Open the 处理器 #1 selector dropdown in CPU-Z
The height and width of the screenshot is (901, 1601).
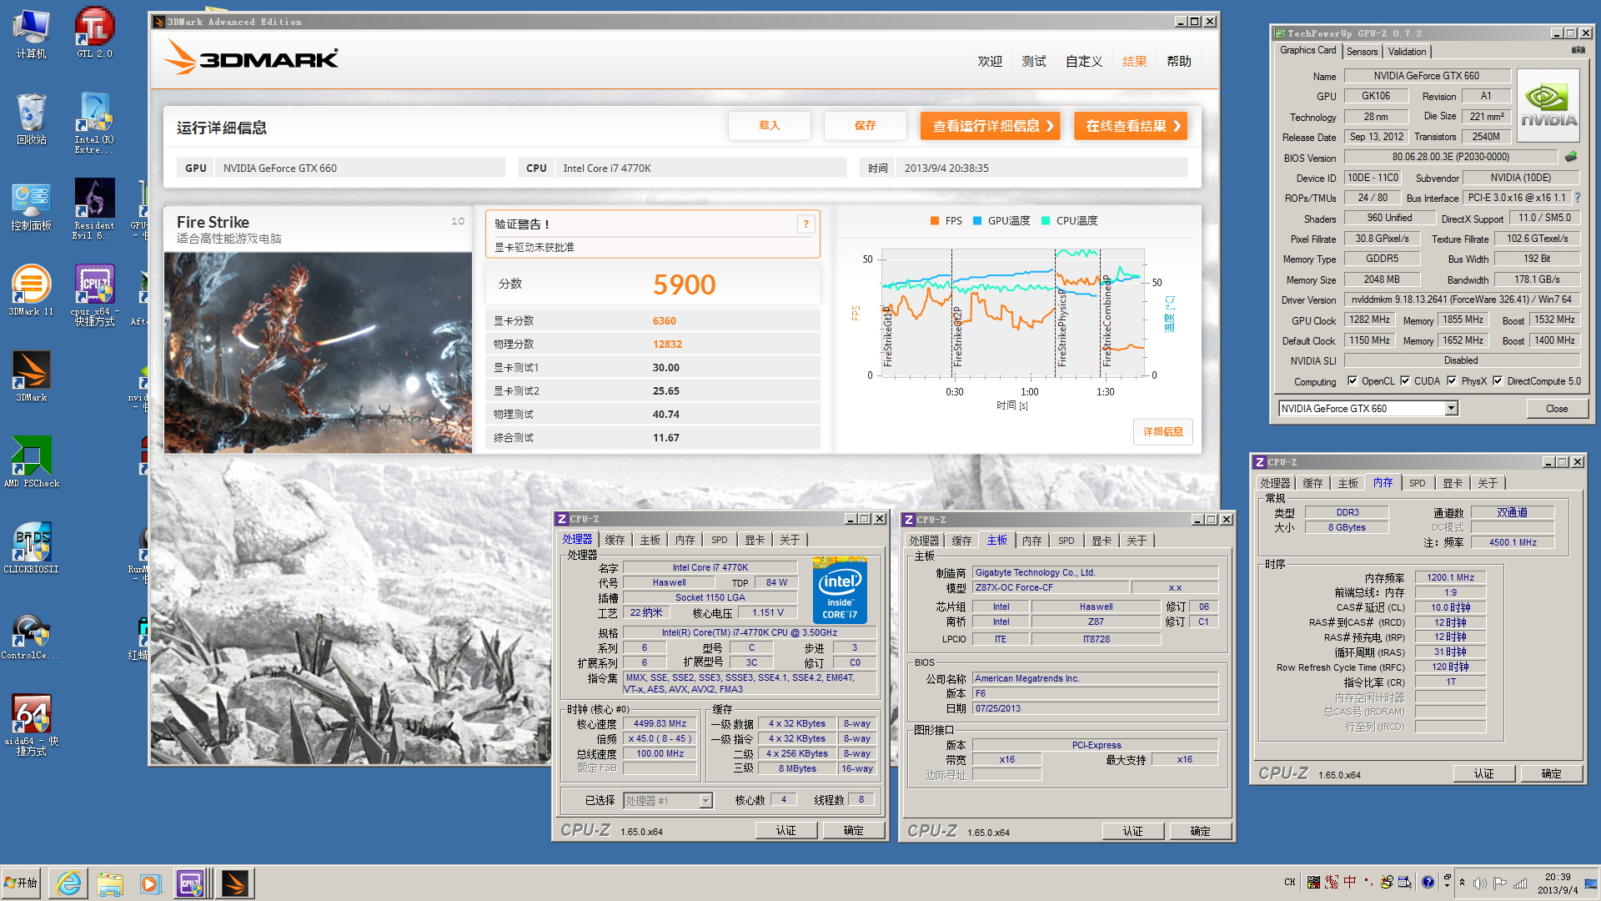(x=705, y=801)
